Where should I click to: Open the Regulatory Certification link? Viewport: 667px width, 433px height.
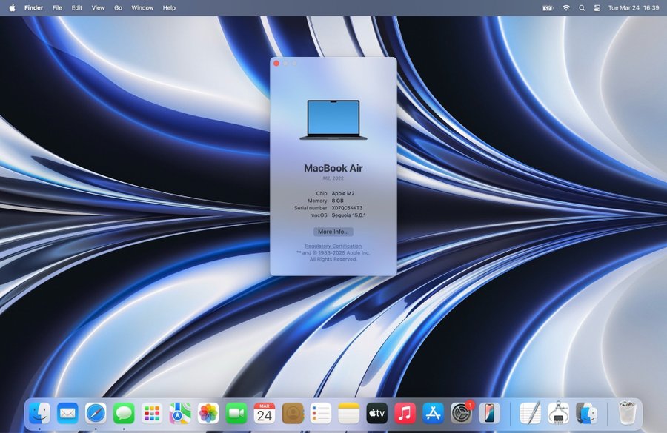(x=333, y=246)
